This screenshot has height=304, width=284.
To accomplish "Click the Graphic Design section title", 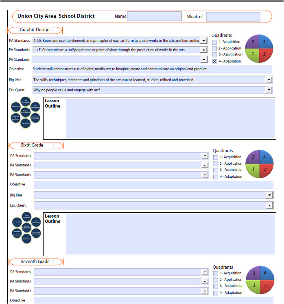I will pyautogui.click(x=35, y=30).
